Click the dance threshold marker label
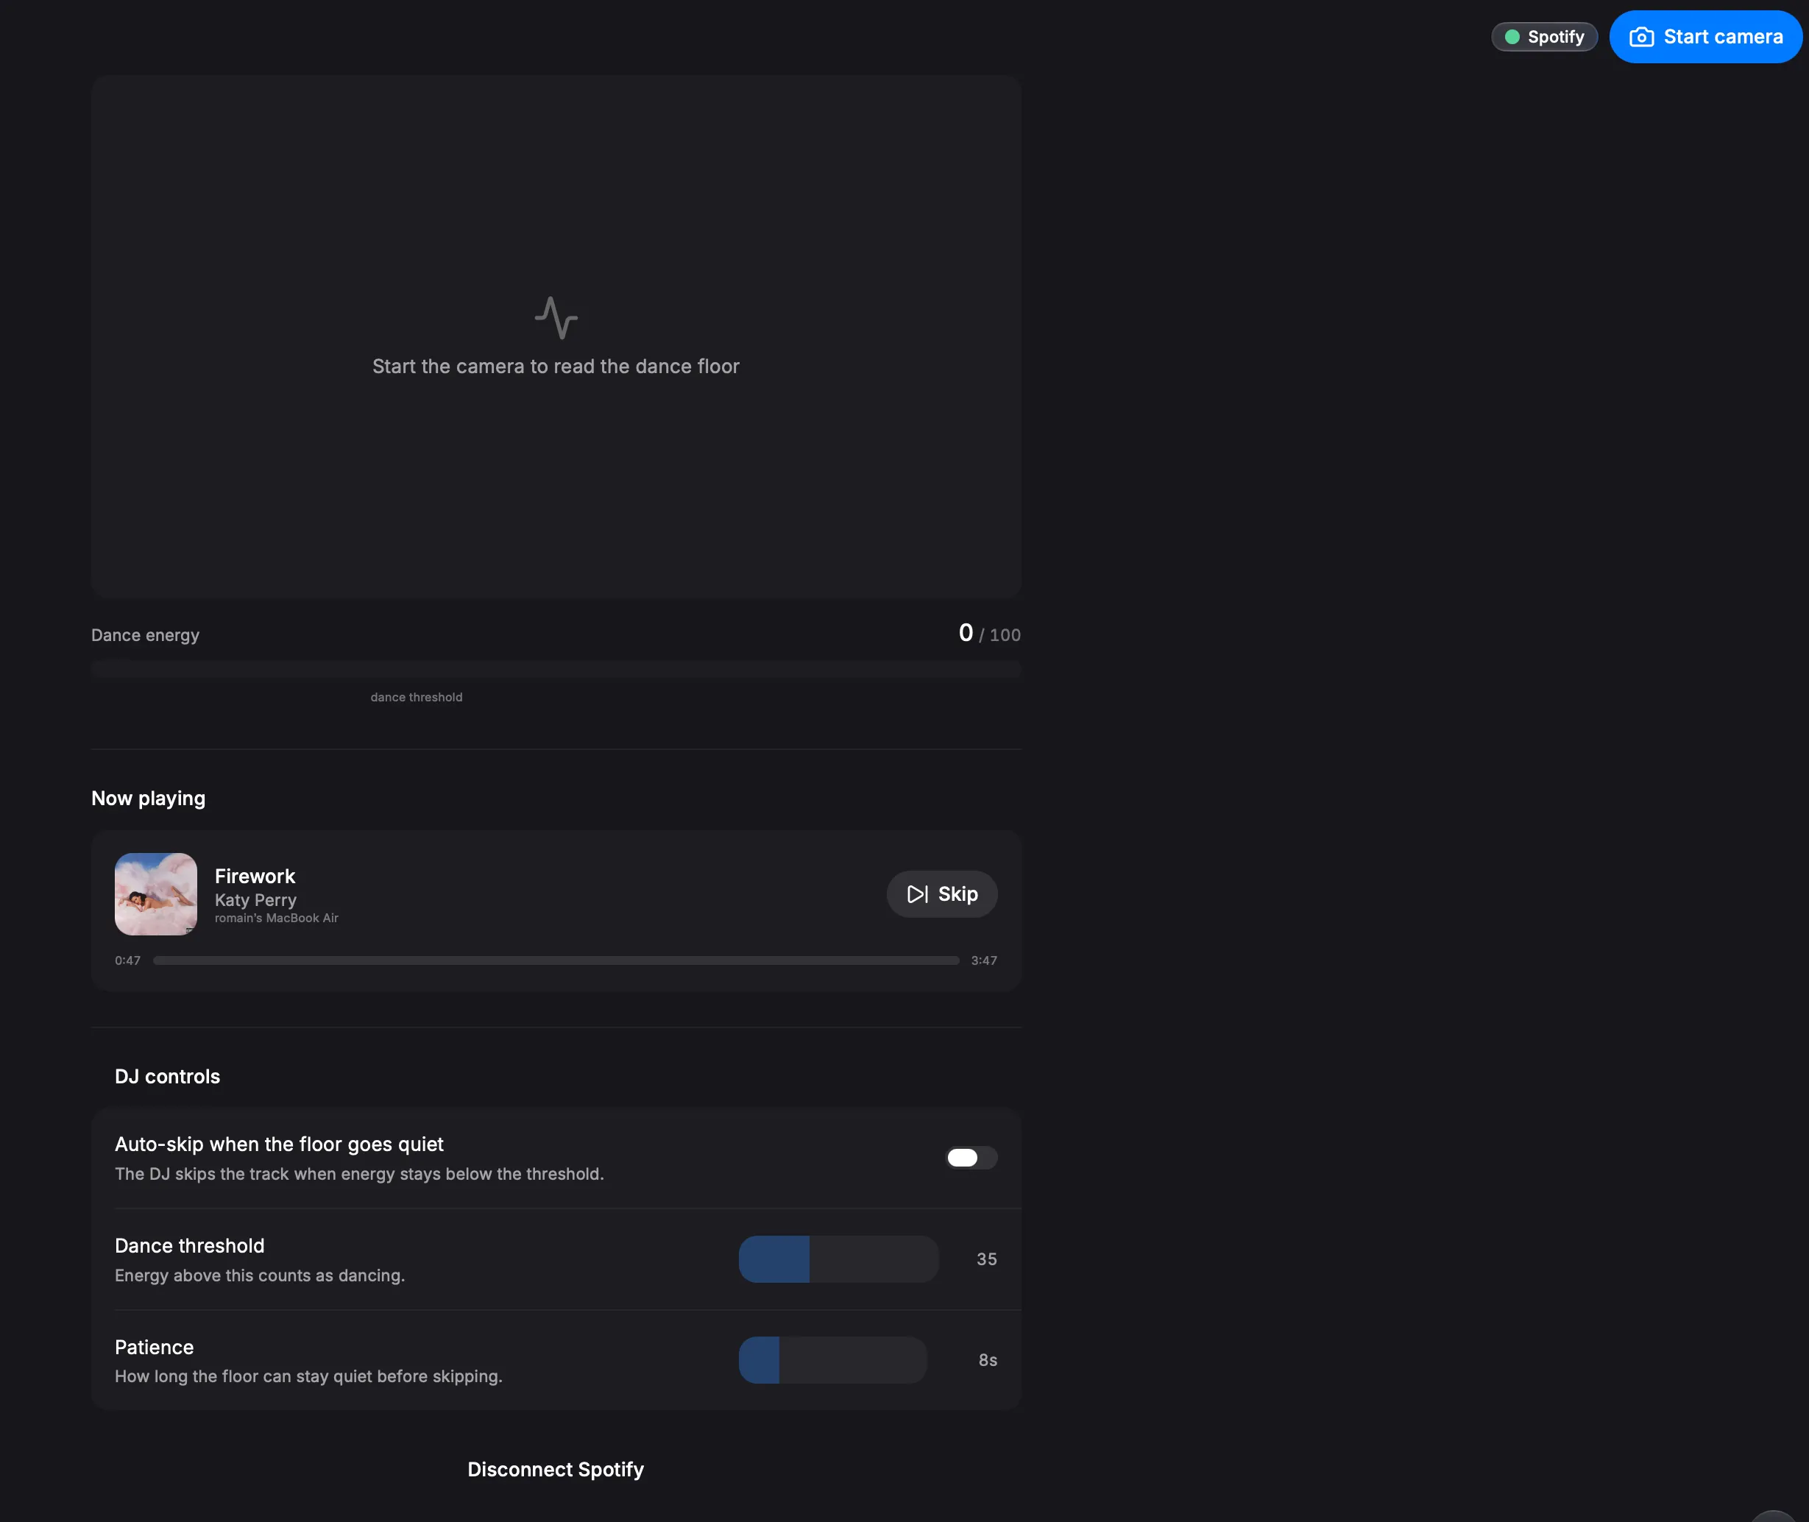The width and height of the screenshot is (1809, 1522). point(417,697)
